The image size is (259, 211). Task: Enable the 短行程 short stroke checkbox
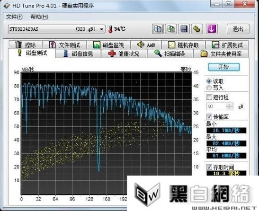pos(209,97)
